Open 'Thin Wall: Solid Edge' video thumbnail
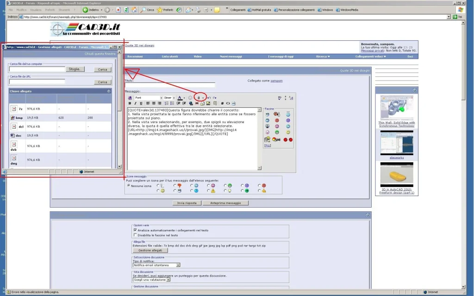 [397, 107]
